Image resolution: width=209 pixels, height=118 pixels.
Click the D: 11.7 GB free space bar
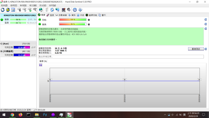click(22, 55)
